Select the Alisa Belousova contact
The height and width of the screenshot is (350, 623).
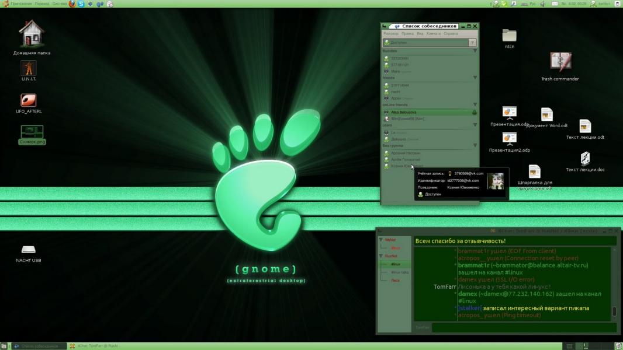pos(430,113)
